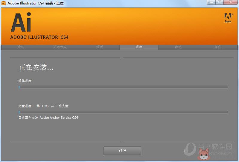Click the 整体进度 overall progress bar
Viewport: 239px width, 162px height.
click(x=123, y=87)
